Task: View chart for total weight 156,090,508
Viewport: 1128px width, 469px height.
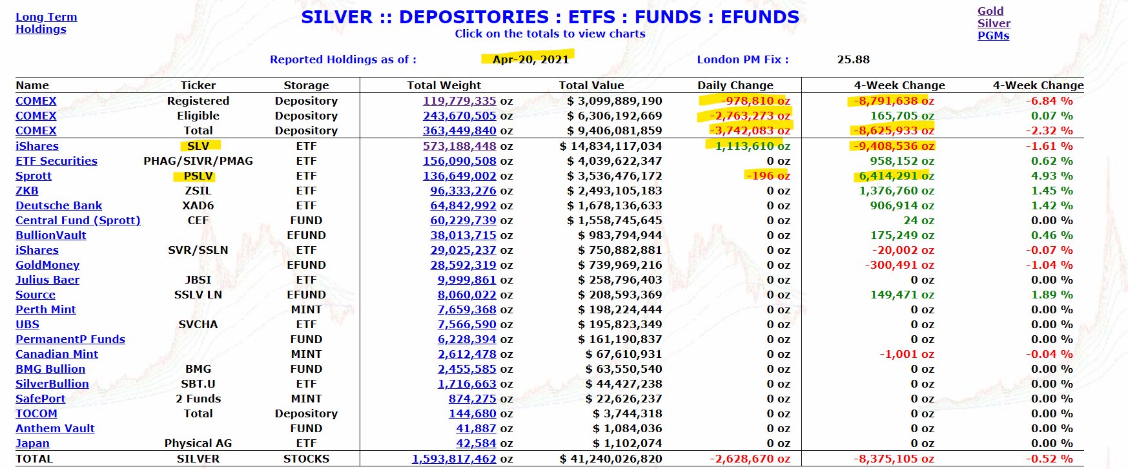Action: [x=460, y=161]
